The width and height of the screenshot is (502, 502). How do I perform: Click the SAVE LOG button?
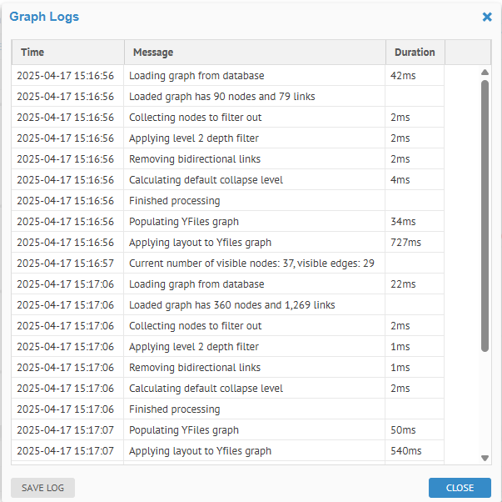[x=42, y=488]
